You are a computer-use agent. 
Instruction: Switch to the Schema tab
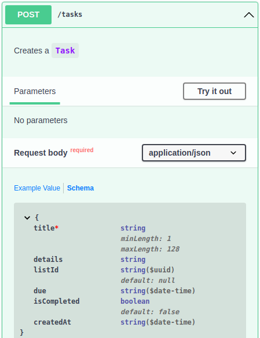point(80,188)
